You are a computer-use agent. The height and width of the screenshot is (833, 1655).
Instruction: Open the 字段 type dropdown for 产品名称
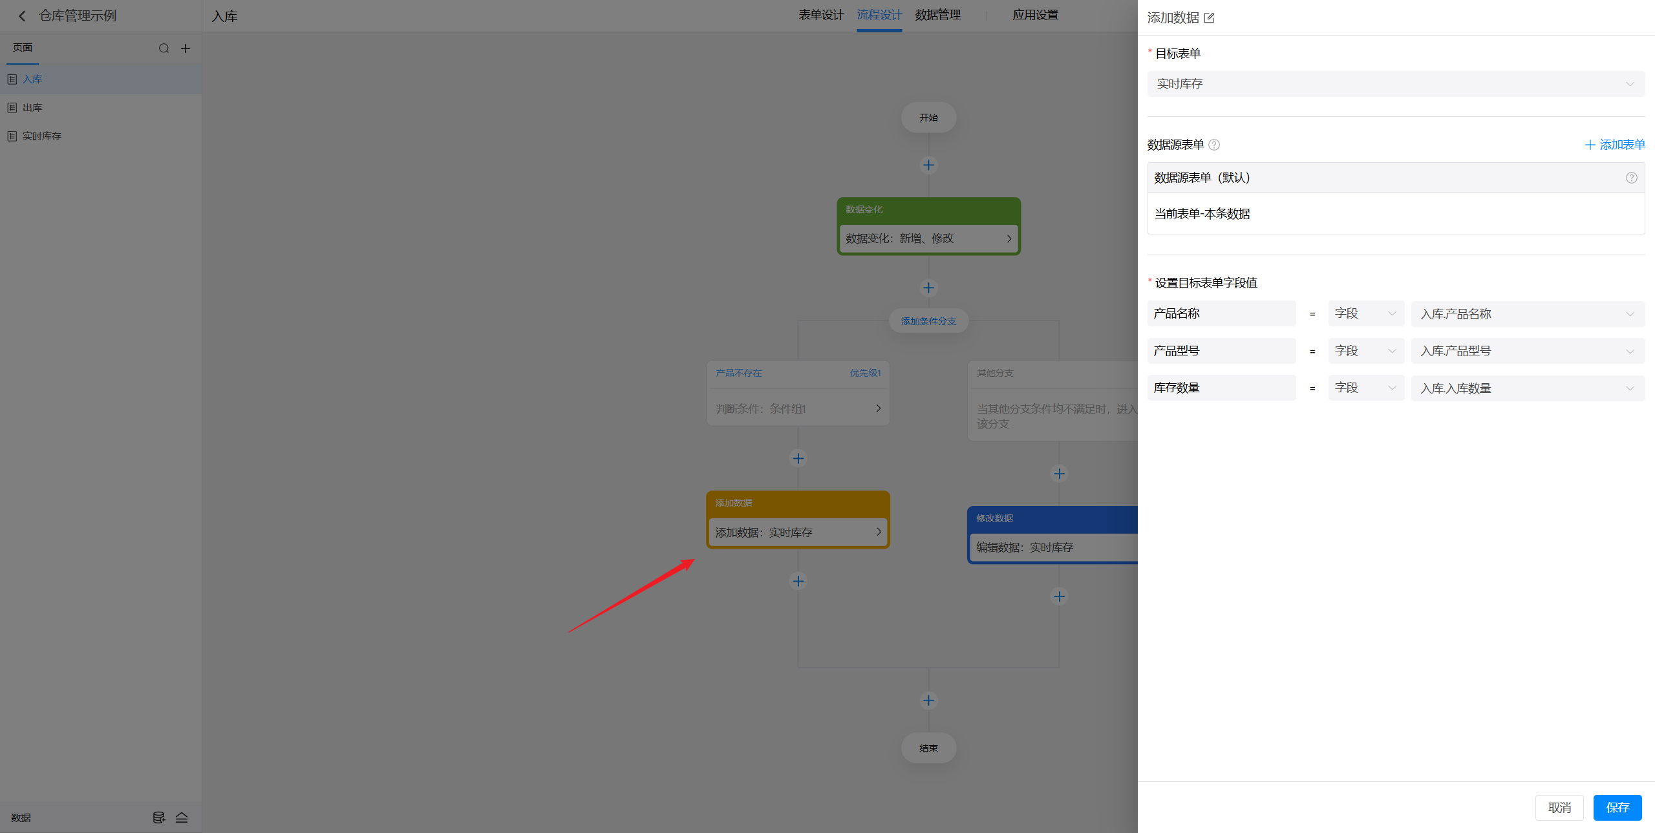[1365, 313]
